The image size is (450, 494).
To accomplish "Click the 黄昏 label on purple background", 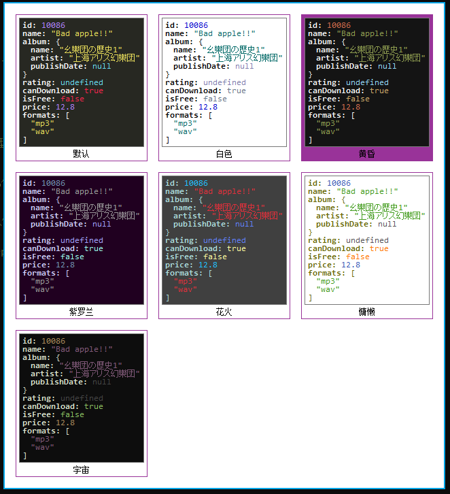I will [x=367, y=154].
